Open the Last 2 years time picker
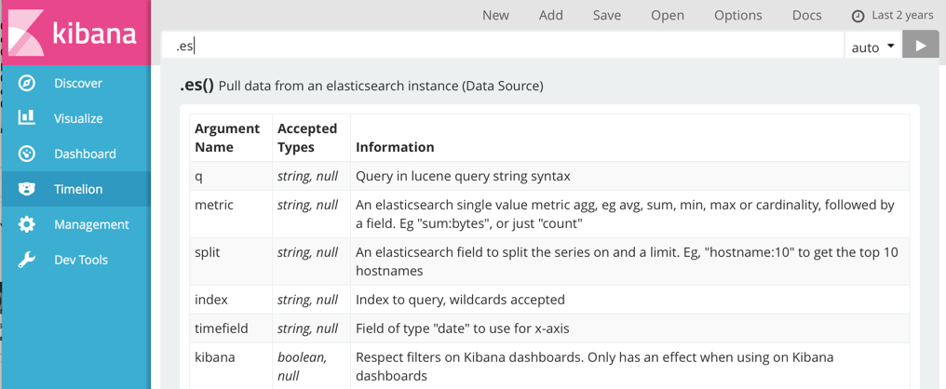 tap(901, 15)
